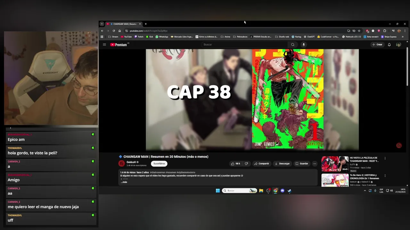410x230 pixels.
Task: Open the ChatGPT bookmark
Action: click(309, 37)
